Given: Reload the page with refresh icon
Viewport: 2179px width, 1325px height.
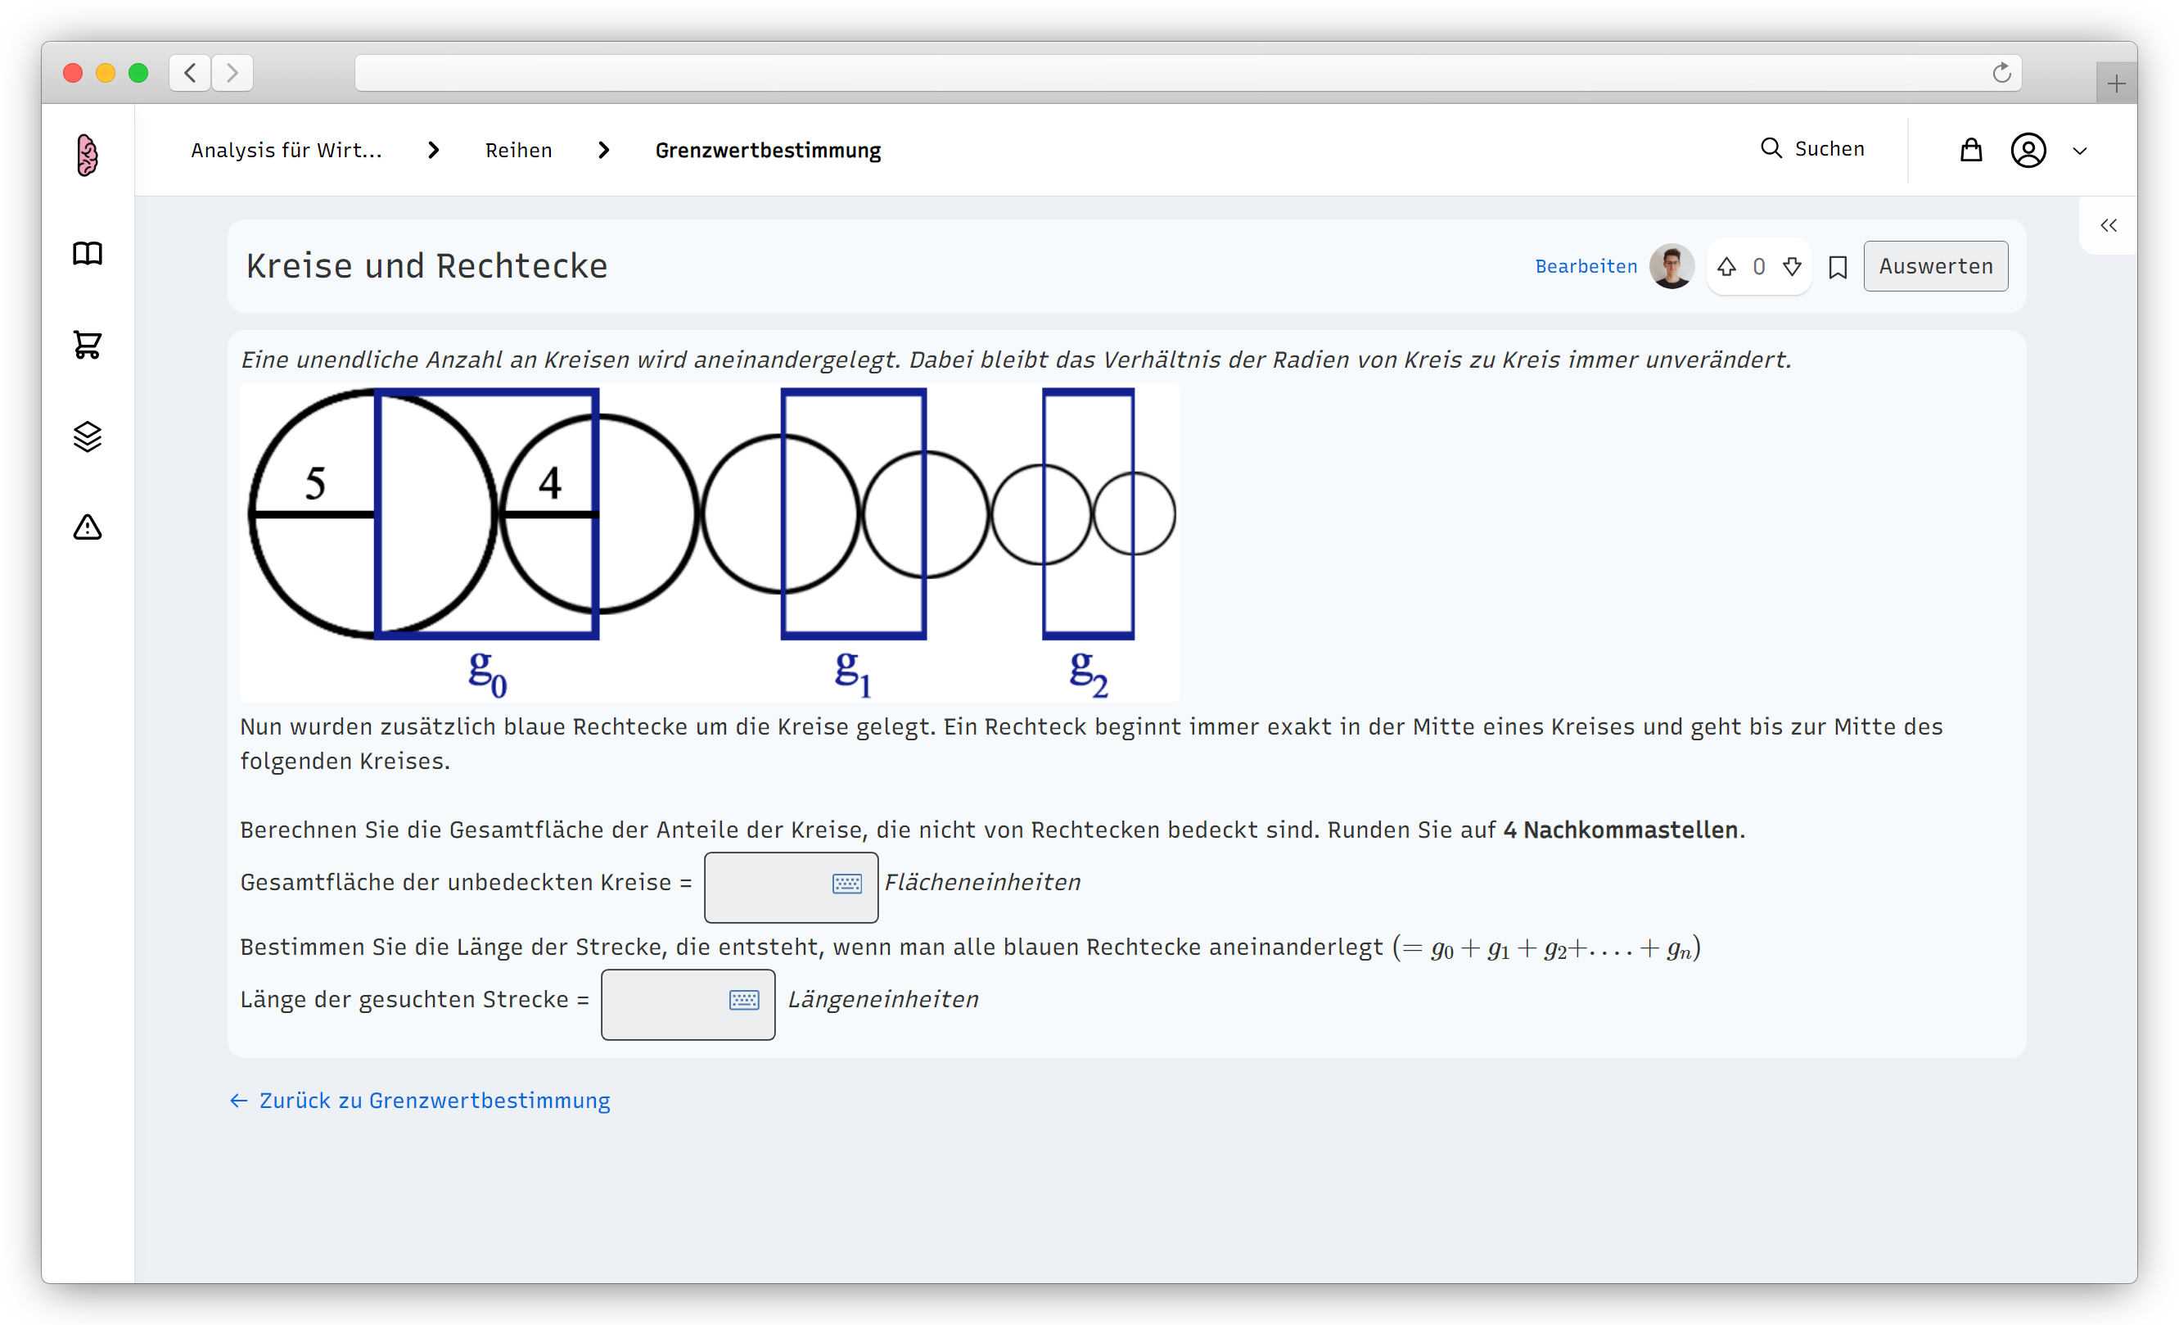Looking at the screenshot, I should click(x=2001, y=73).
